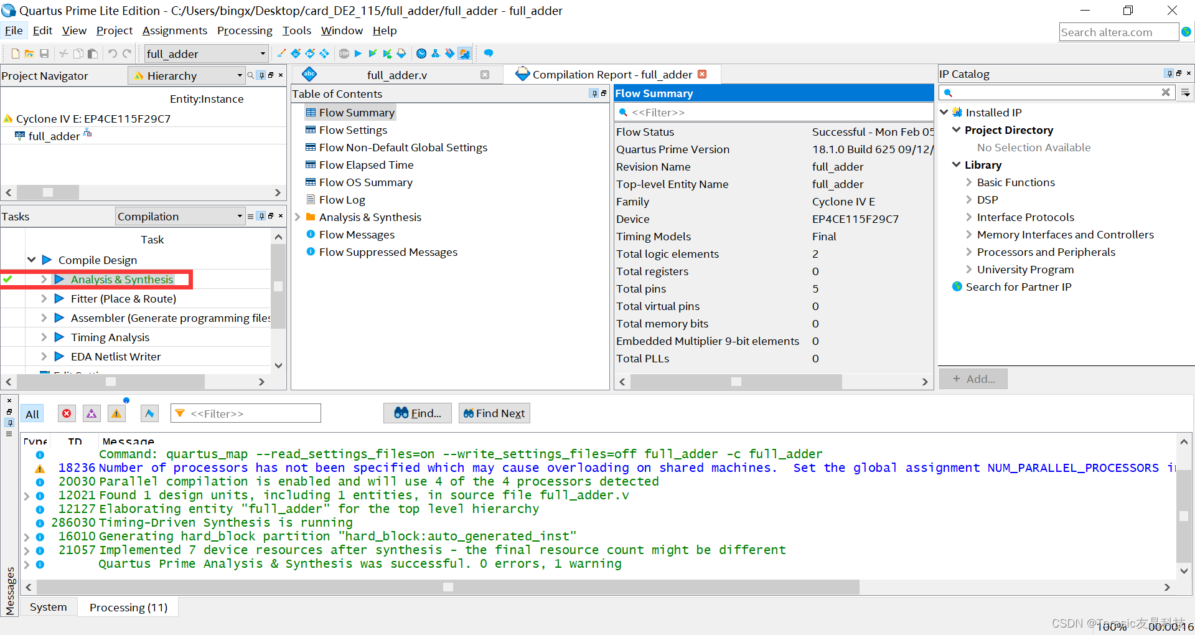Click the Copy icon in toolbar
1195x635 pixels.
pos(78,54)
